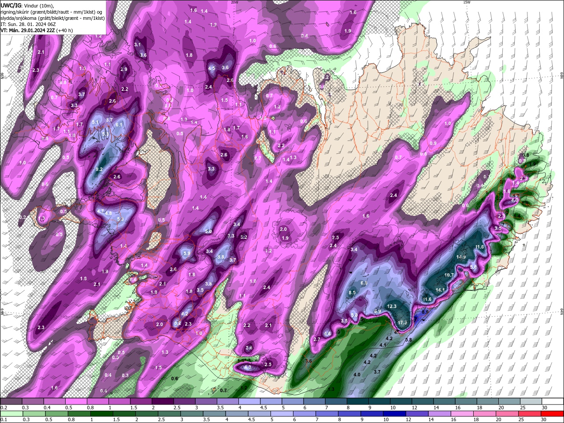This screenshot has width=564, height=423.
Task: Click the '10.7' precipitation value on the map
Action: [x=449, y=275]
